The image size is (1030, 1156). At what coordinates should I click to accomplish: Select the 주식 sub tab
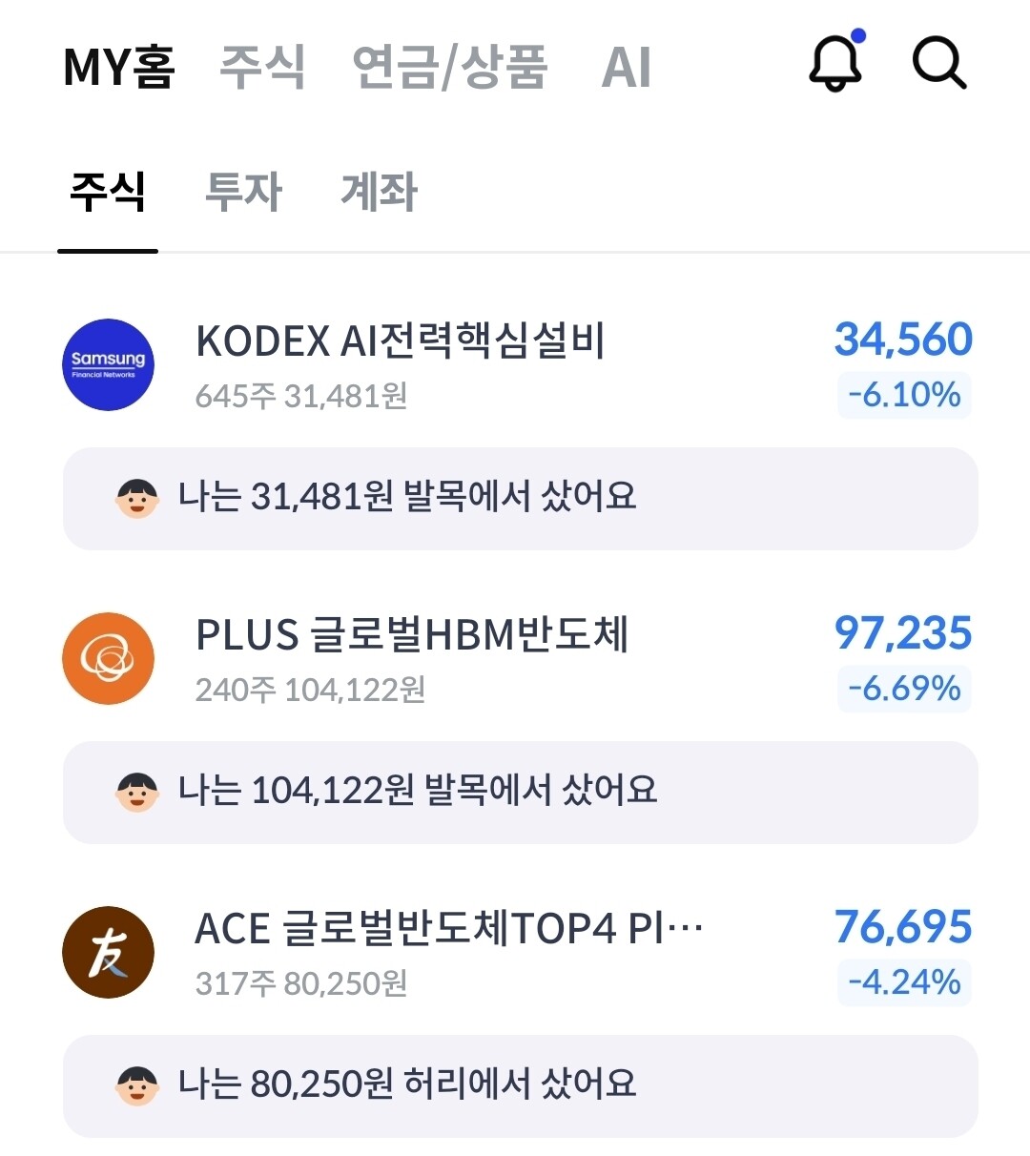tap(108, 191)
